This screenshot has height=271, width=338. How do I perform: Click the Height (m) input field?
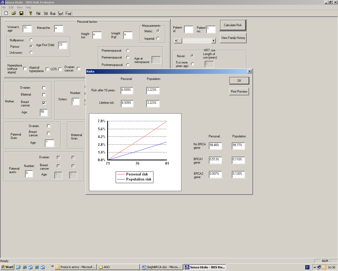click(x=97, y=35)
